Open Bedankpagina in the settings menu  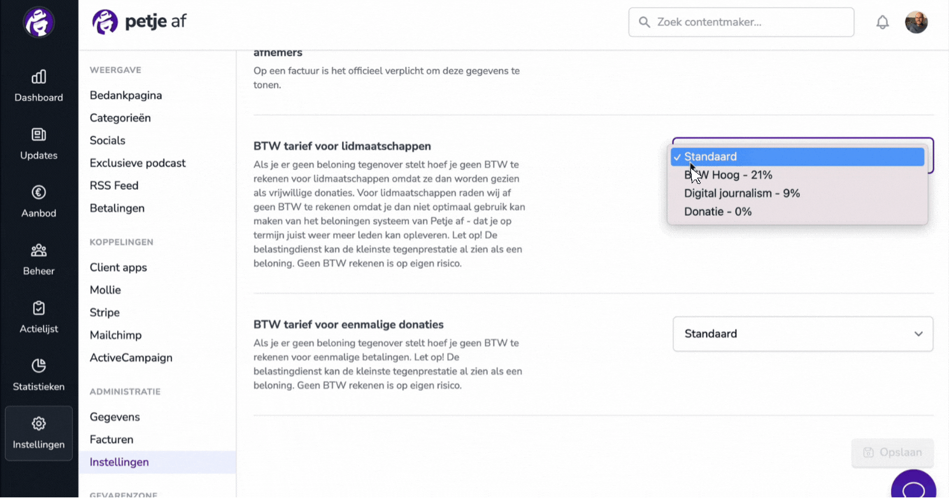(x=126, y=96)
